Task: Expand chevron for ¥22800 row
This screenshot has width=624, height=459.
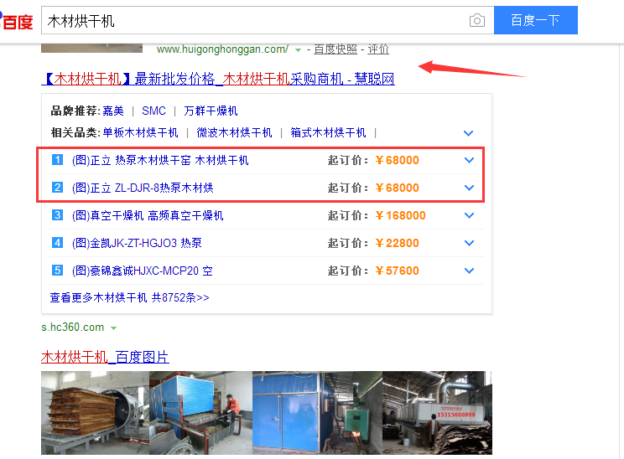Action: tap(469, 243)
